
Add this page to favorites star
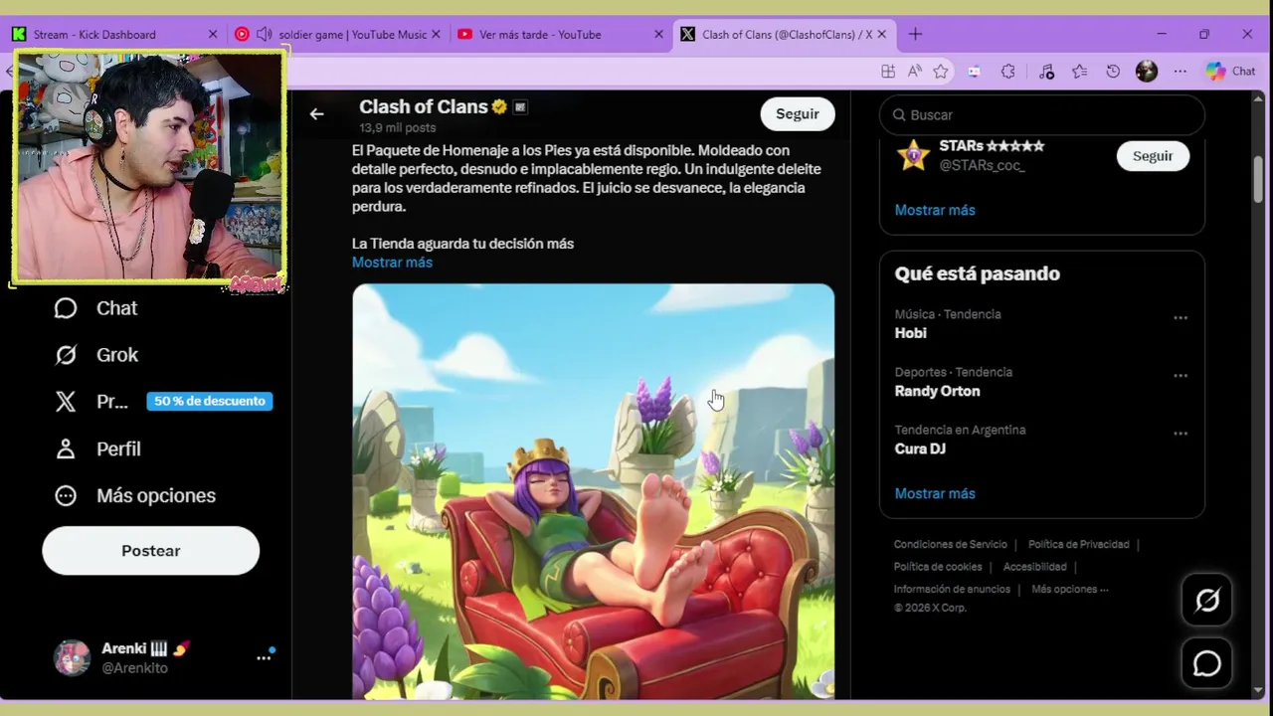[941, 72]
